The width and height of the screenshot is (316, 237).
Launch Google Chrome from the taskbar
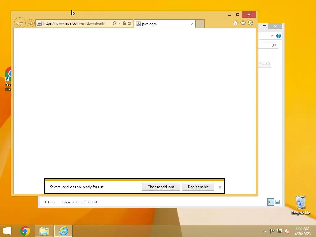[25, 231]
